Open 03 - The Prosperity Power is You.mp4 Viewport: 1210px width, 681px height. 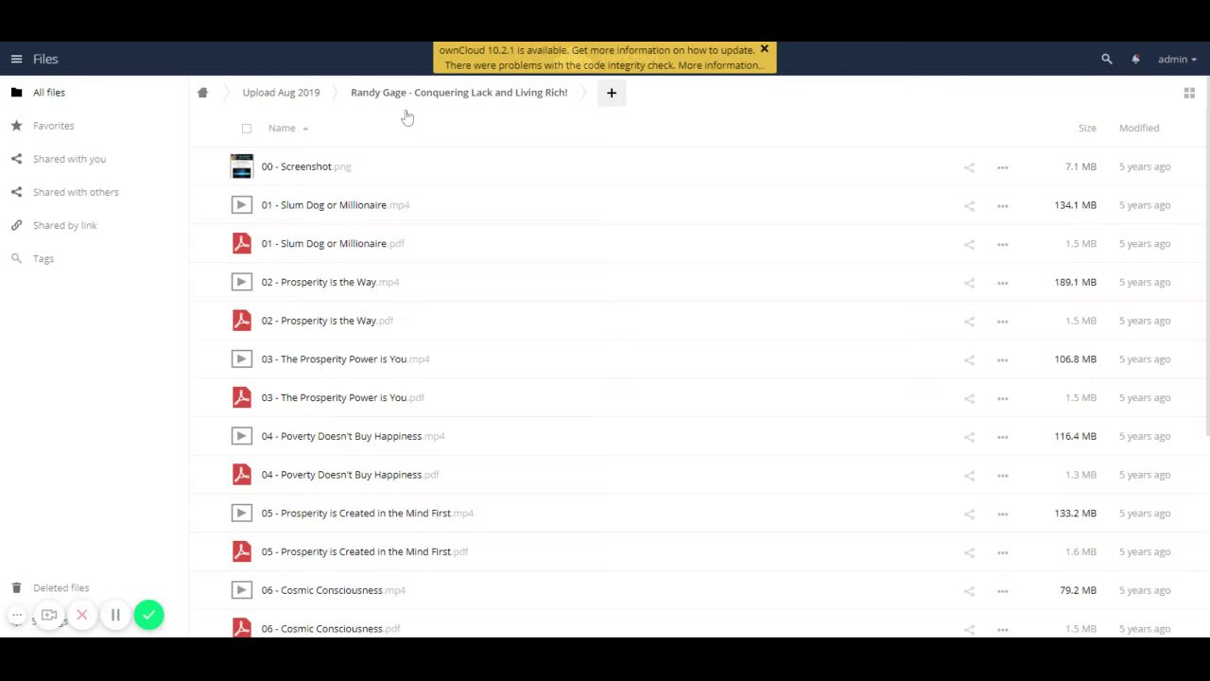click(x=345, y=359)
